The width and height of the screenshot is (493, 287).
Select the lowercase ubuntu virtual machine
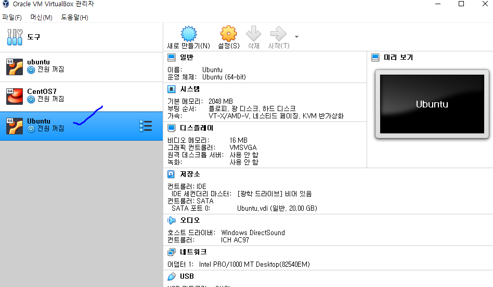(82, 67)
